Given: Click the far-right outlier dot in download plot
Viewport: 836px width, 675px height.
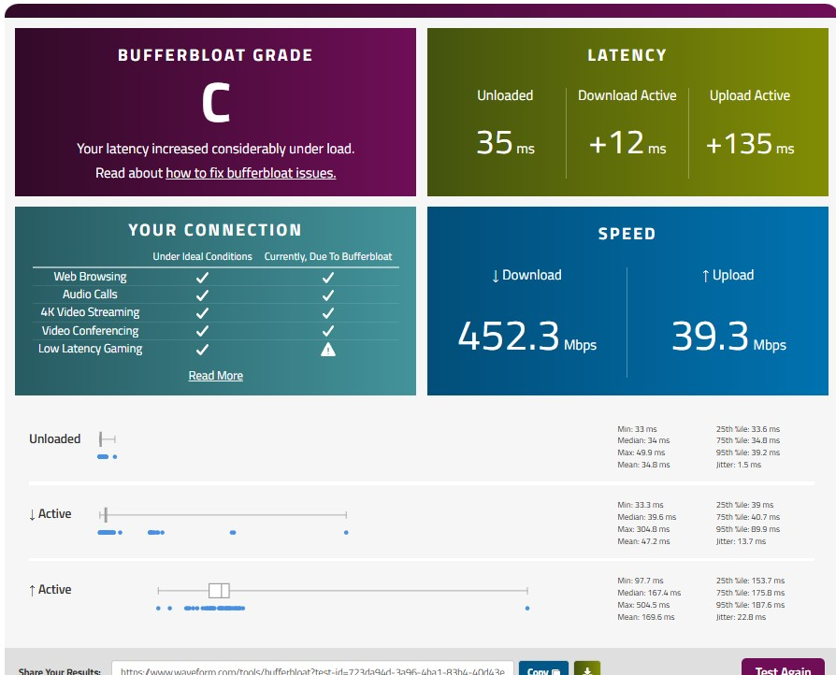Looking at the screenshot, I should [346, 532].
